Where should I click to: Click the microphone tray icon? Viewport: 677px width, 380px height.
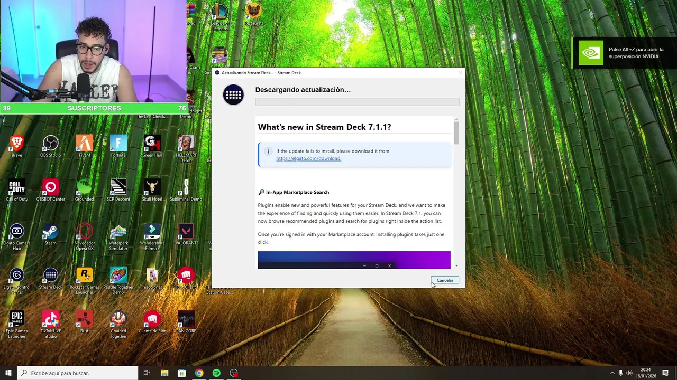[621, 373]
